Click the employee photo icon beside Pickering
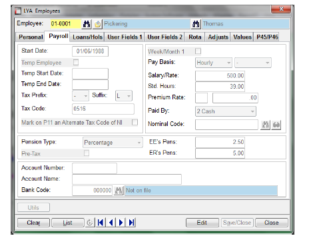The image size is (309, 250). click(97, 24)
